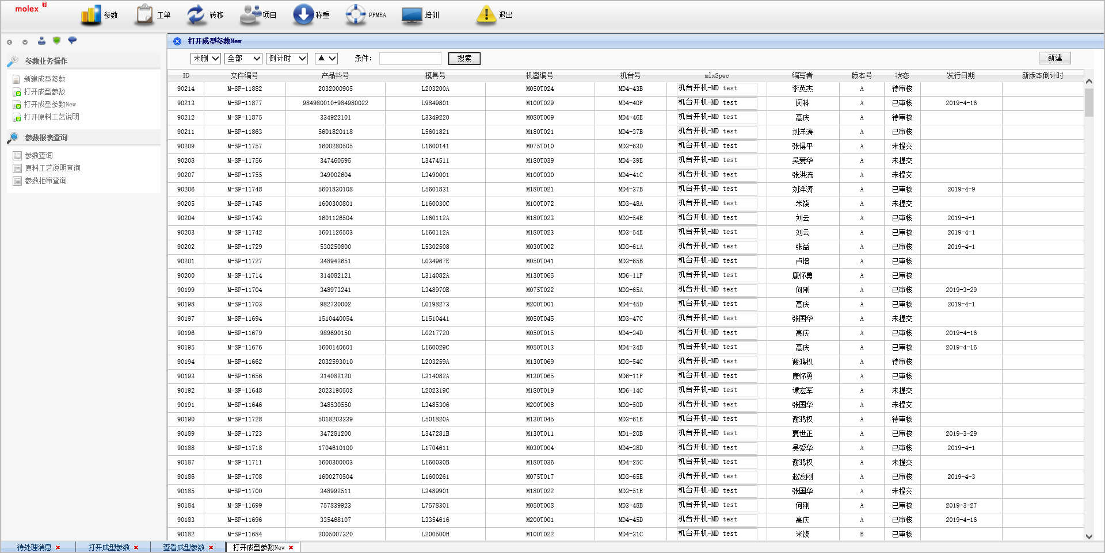This screenshot has height=553, width=1105.
Task: Expand the 倒计时 sort dropdown
Action: coord(287,59)
